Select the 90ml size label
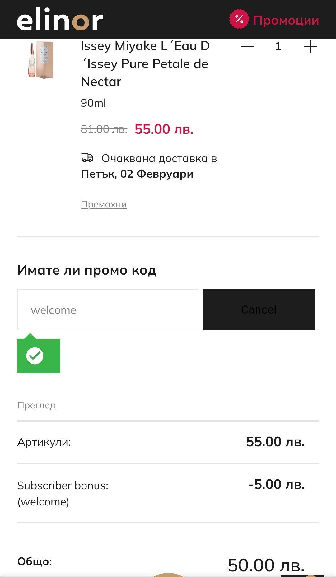The width and height of the screenshot is (336, 577). pos(93,103)
